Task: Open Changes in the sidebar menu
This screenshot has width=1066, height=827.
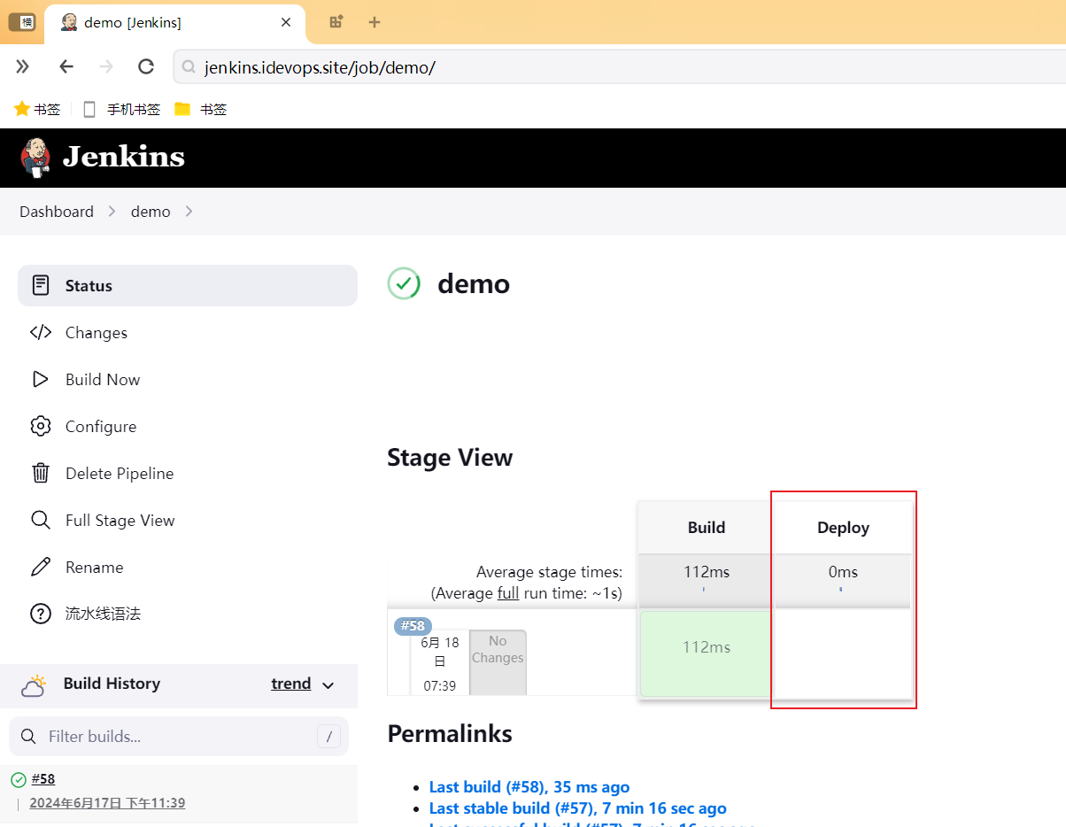Action: pos(188,333)
